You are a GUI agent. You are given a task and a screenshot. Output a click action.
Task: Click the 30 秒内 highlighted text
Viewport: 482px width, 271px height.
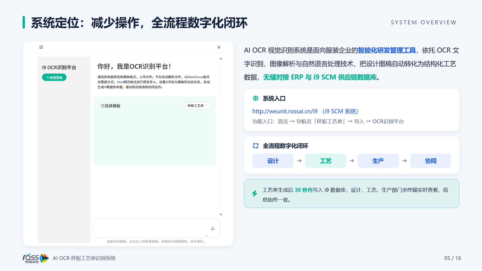(x=304, y=190)
